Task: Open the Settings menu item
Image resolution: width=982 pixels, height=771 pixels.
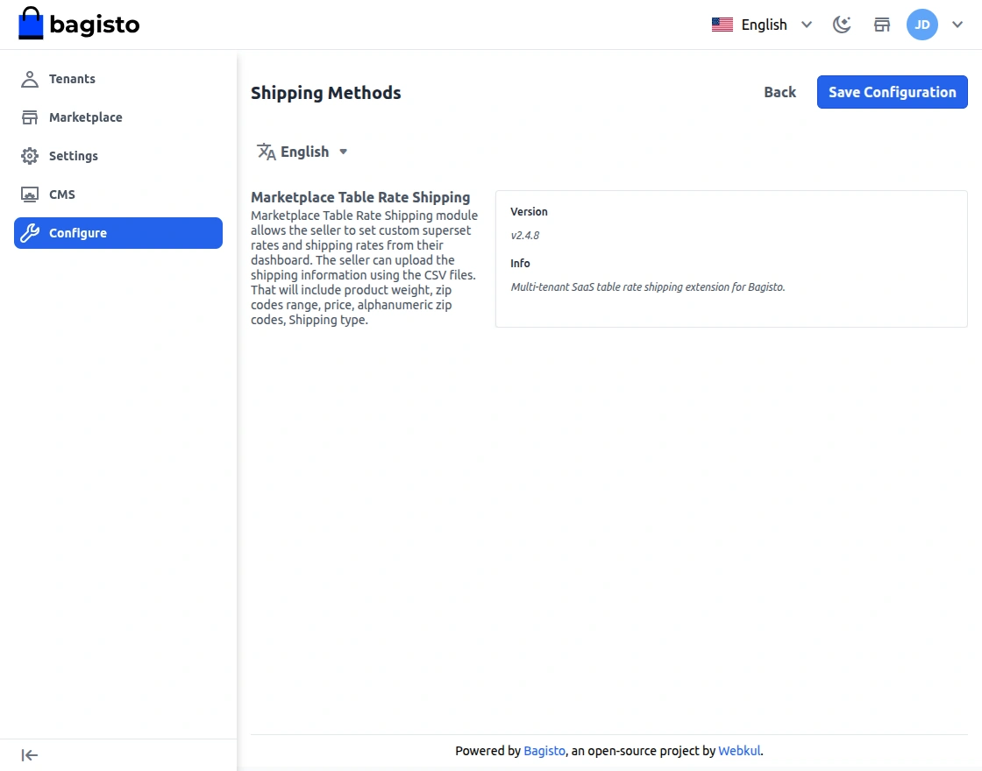Action: (x=118, y=156)
